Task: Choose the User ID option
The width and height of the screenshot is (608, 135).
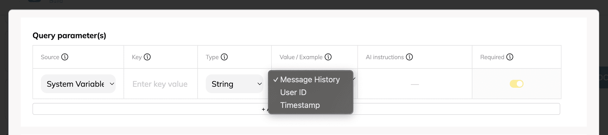Action: [293, 93]
